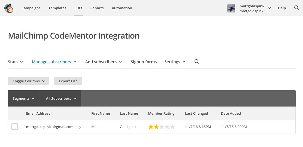Click the MailChimp monkey logo
The height and width of the screenshot is (147, 303).
[9, 8]
